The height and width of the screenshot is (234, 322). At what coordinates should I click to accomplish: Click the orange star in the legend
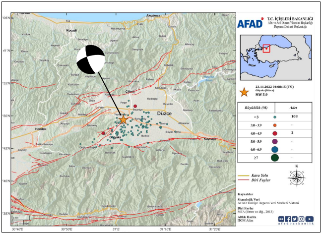click(244, 92)
